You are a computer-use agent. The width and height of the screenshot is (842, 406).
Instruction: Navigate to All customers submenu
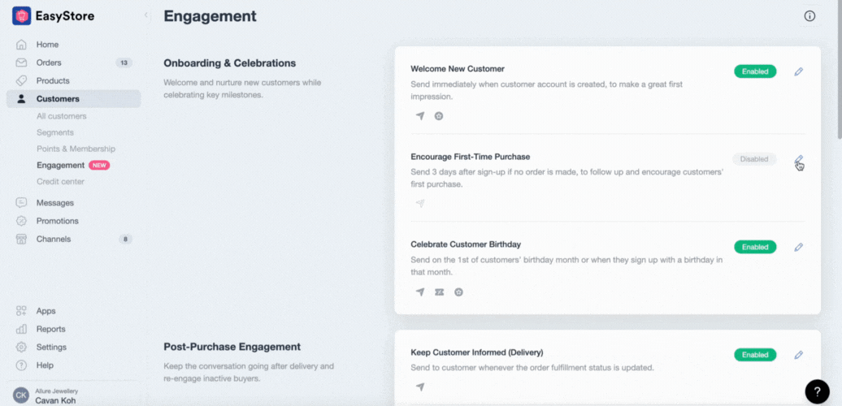click(x=61, y=116)
